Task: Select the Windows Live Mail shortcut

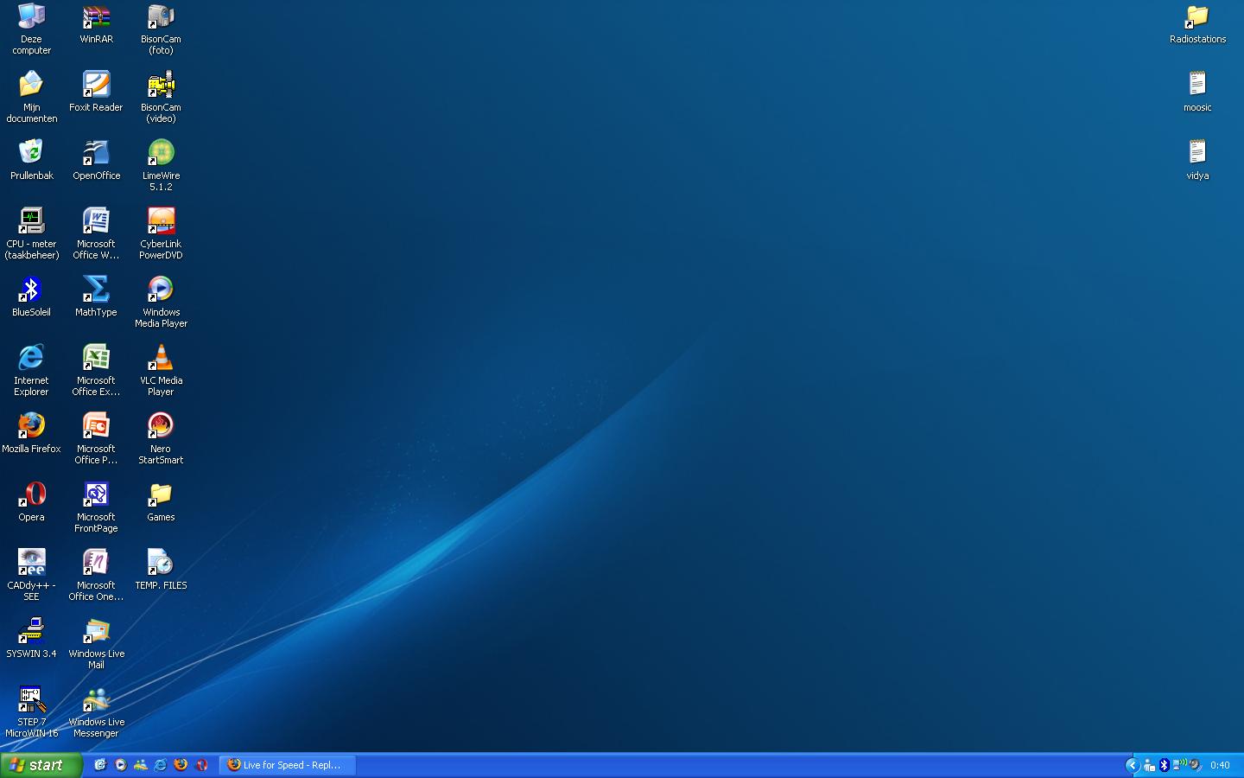Action: click(x=96, y=643)
